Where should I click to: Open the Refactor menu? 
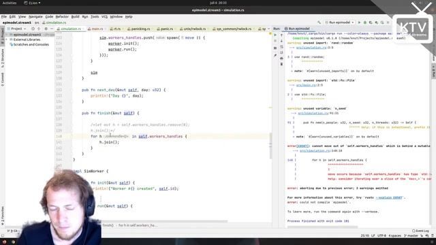coord(62,16)
